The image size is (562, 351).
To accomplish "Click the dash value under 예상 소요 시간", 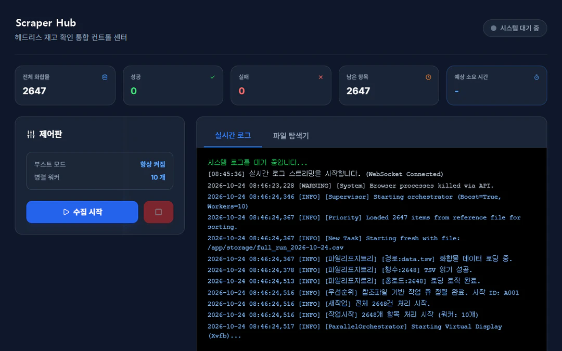I will 457,92.
